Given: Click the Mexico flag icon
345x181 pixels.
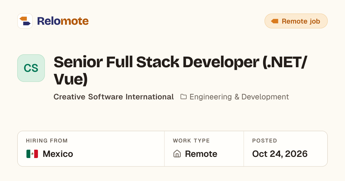Looking at the screenshot, I should (x=32, y=154).
